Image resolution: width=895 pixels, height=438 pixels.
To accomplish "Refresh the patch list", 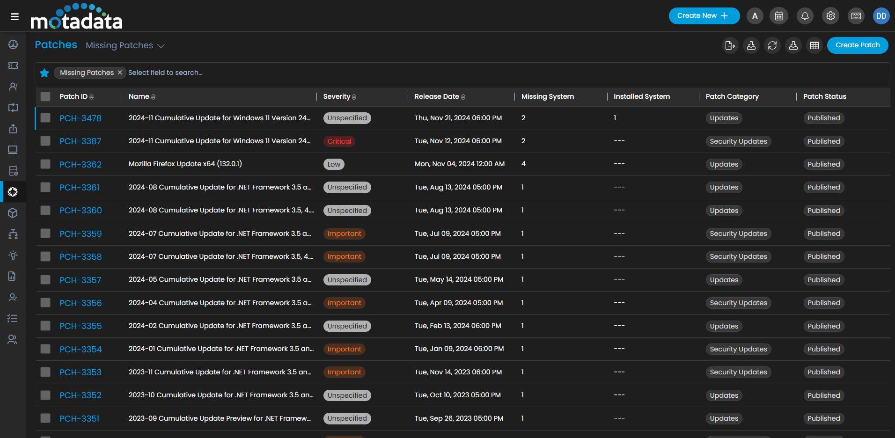I will point(772,45).
